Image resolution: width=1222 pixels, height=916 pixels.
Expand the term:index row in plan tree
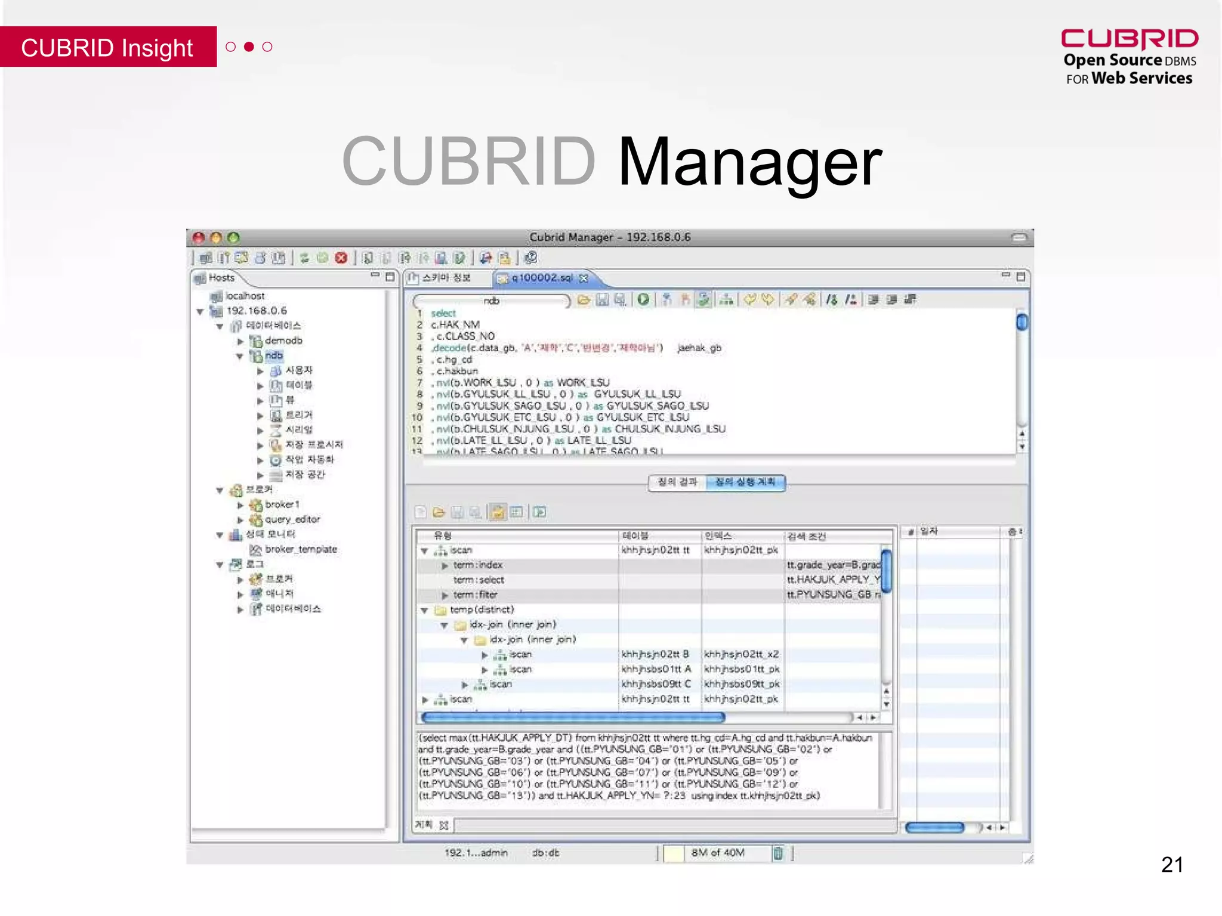(x=445, y=565)
